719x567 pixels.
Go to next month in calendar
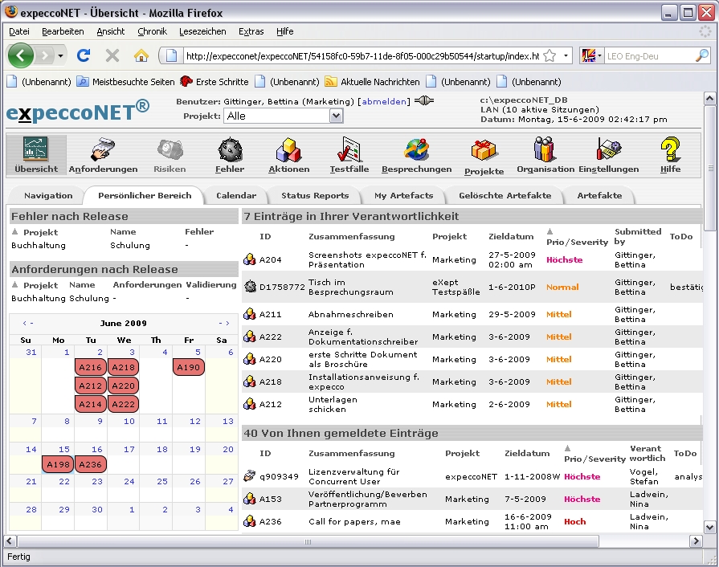coord(224,324)
